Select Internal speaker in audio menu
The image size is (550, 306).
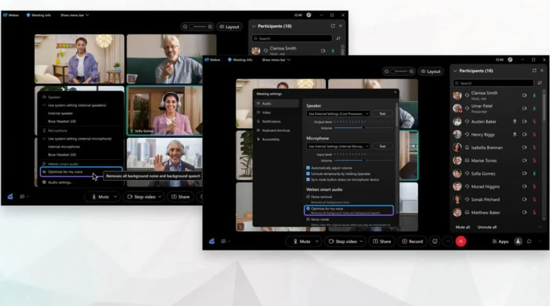tap(60, 114)
